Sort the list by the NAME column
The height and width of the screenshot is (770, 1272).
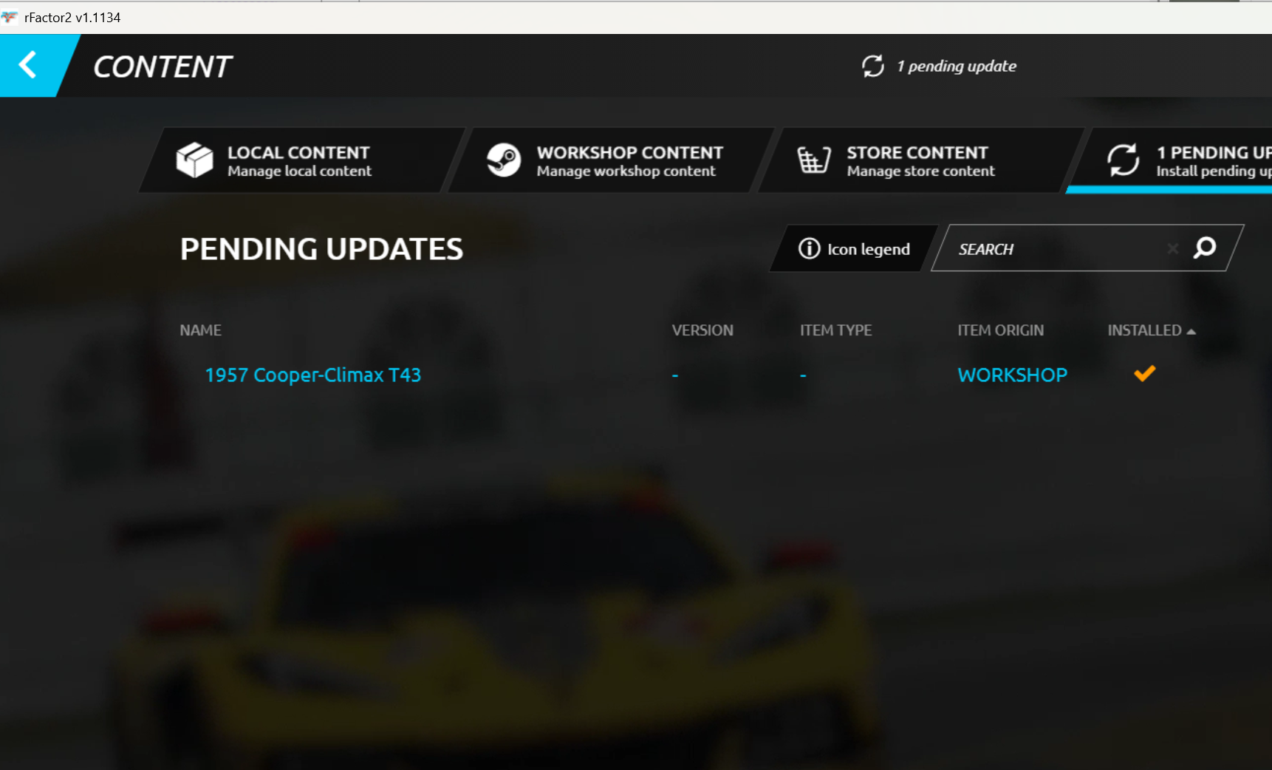point(200,330)
